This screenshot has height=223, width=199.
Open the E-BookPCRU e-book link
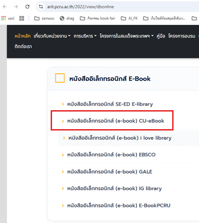(x=119, y=205)
